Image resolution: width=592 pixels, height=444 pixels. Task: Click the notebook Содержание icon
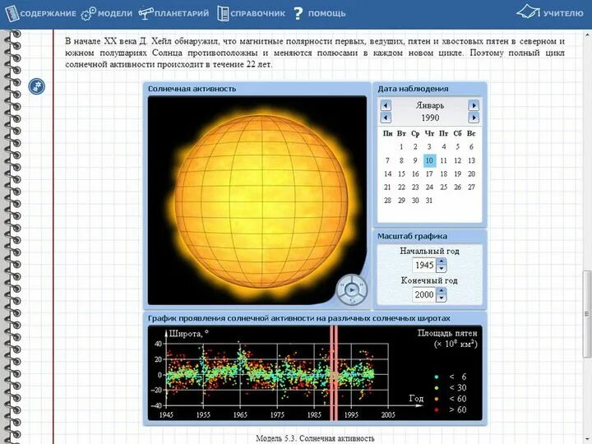point(12,13)
